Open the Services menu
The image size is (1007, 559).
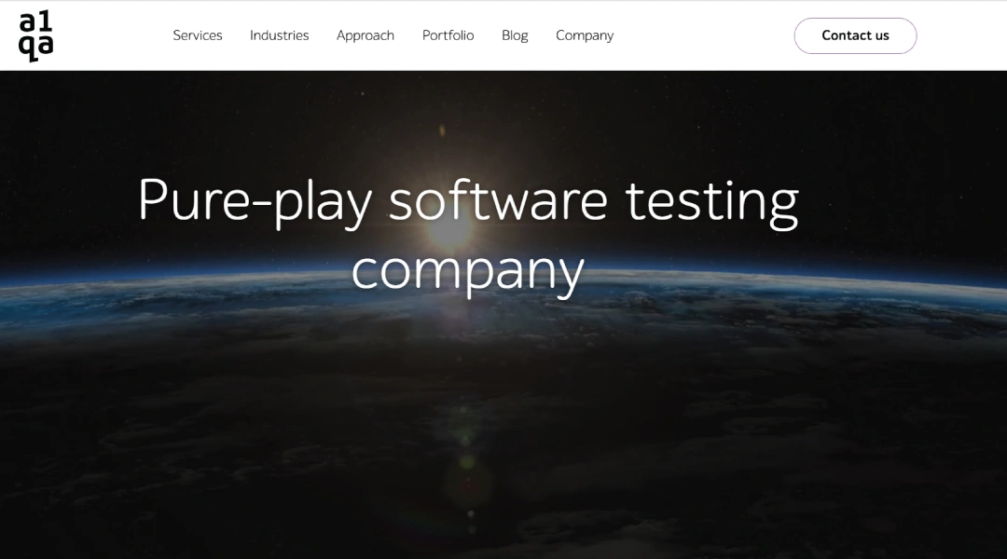198,35
